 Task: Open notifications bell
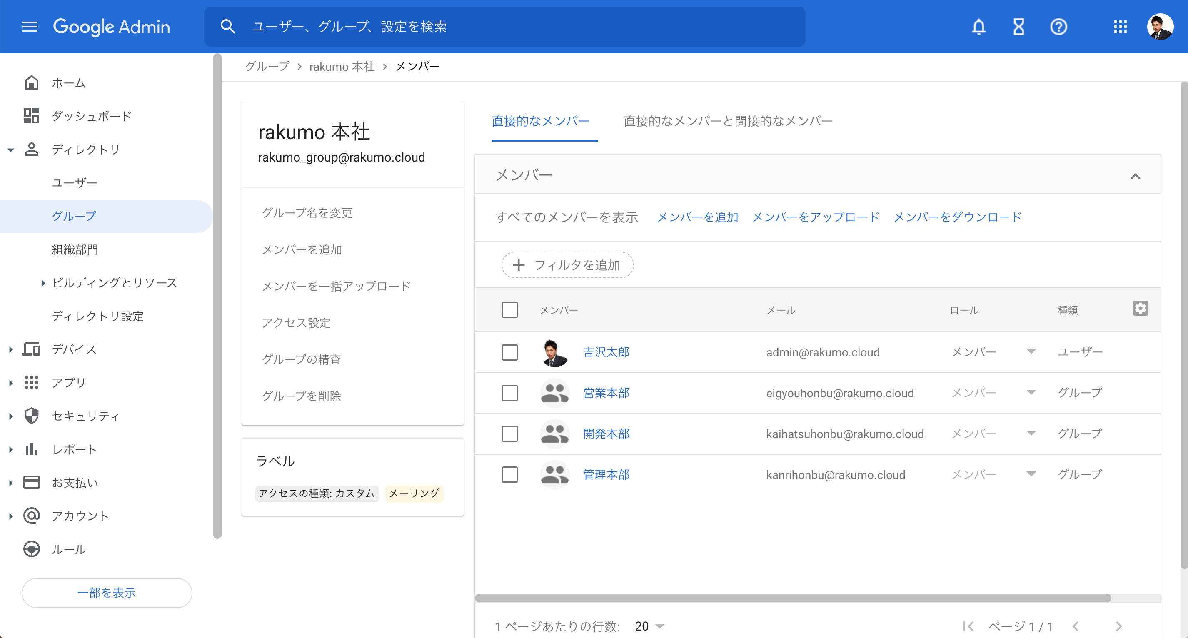(x=978, y=27)
